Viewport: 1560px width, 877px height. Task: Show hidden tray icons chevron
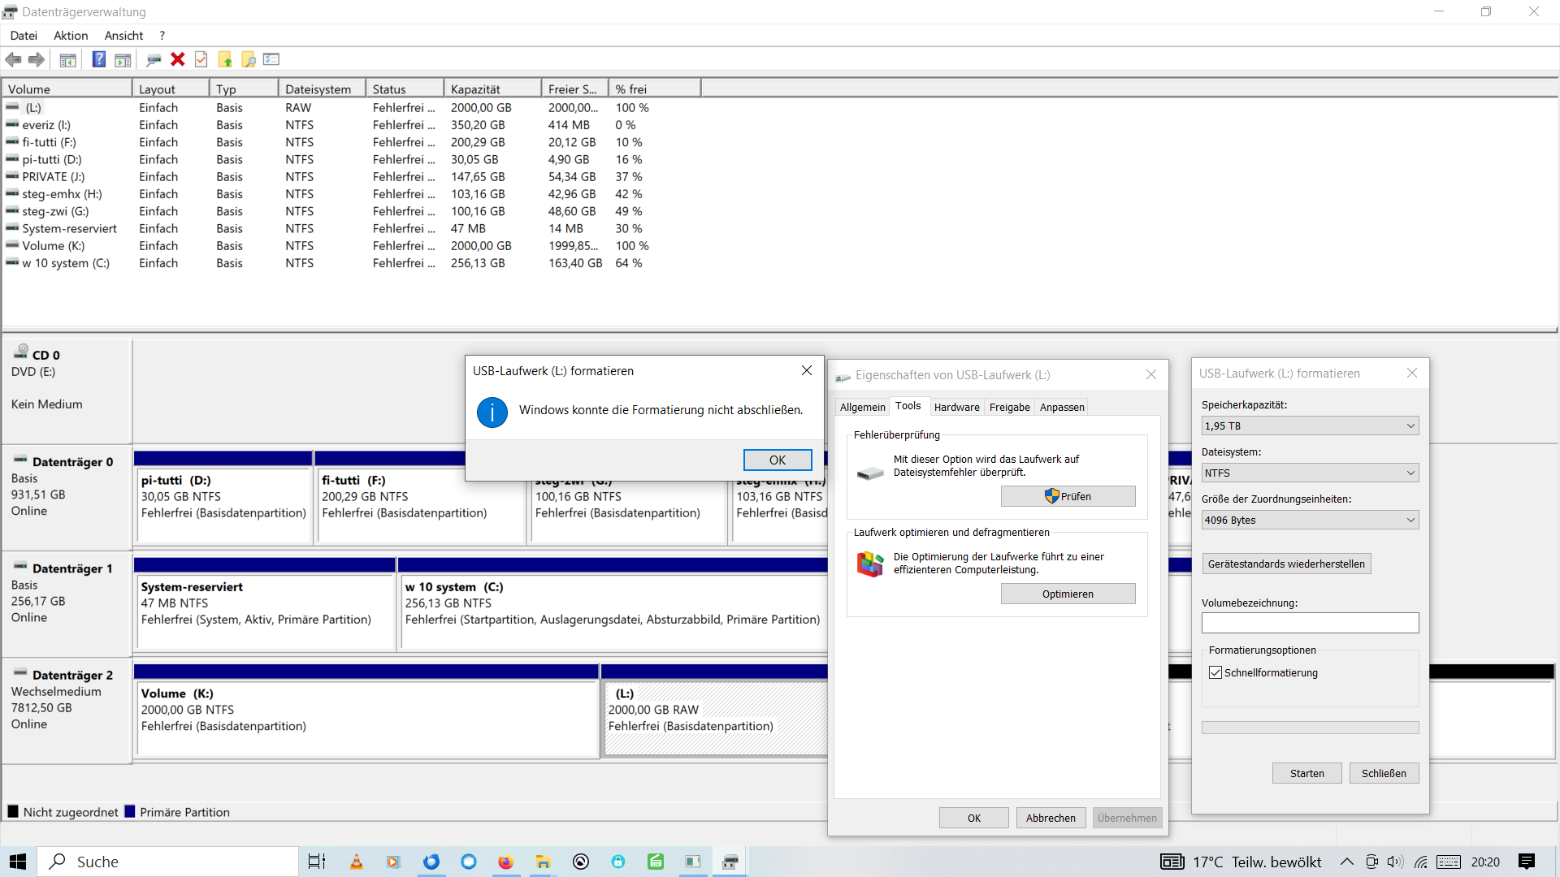tap(1346, 862)
